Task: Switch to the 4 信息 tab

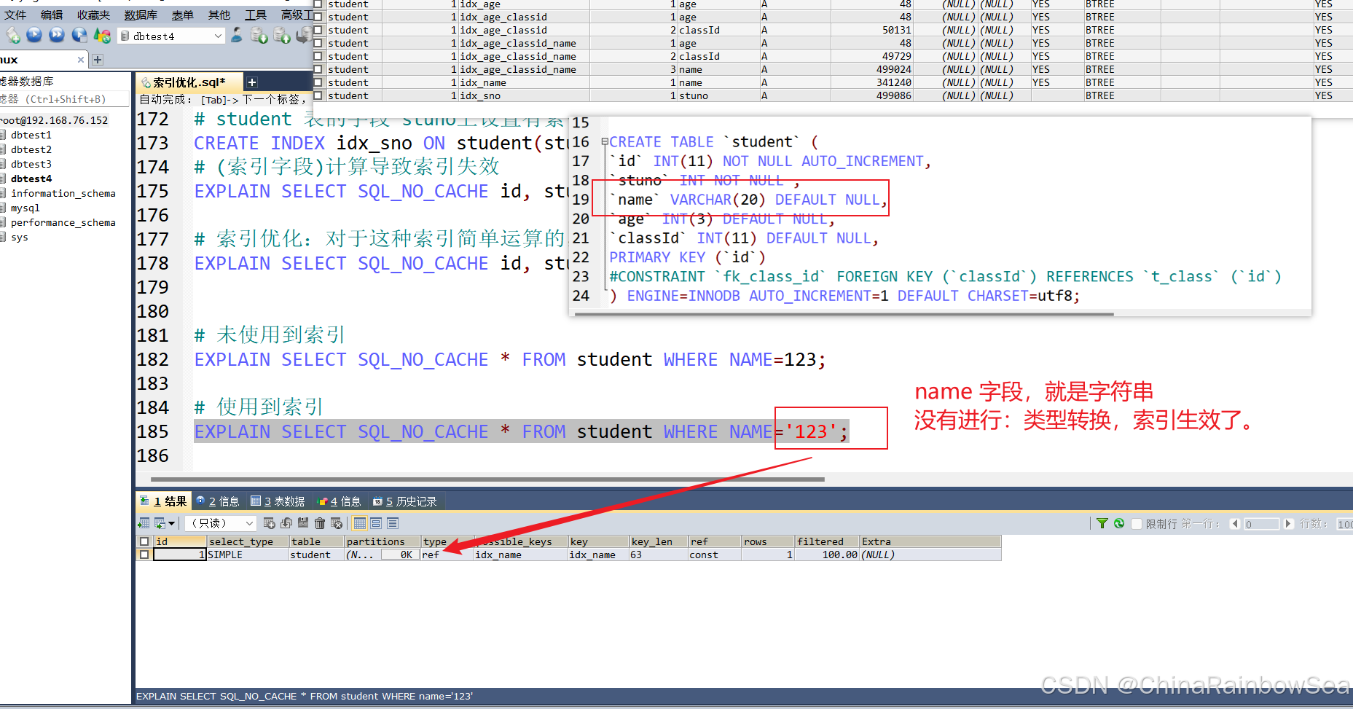Action: click(340, 501)
